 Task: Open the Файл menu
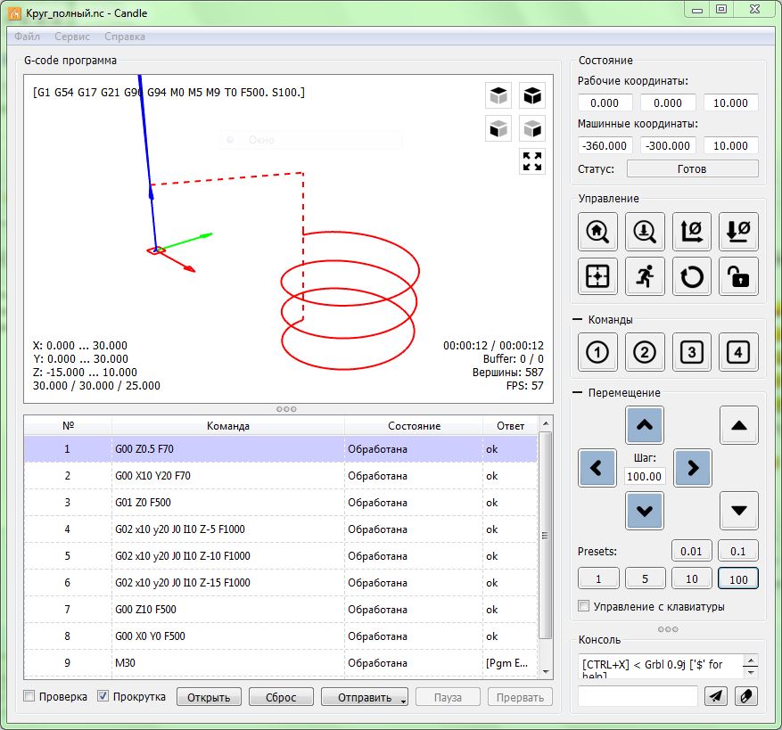click(x=27, y=37)
